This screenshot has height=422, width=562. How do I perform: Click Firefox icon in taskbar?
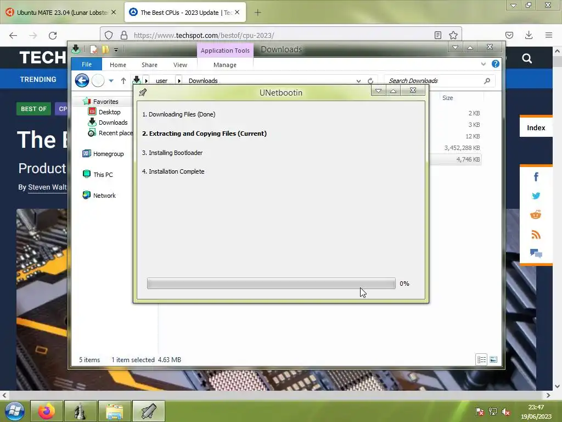[47, 411]
